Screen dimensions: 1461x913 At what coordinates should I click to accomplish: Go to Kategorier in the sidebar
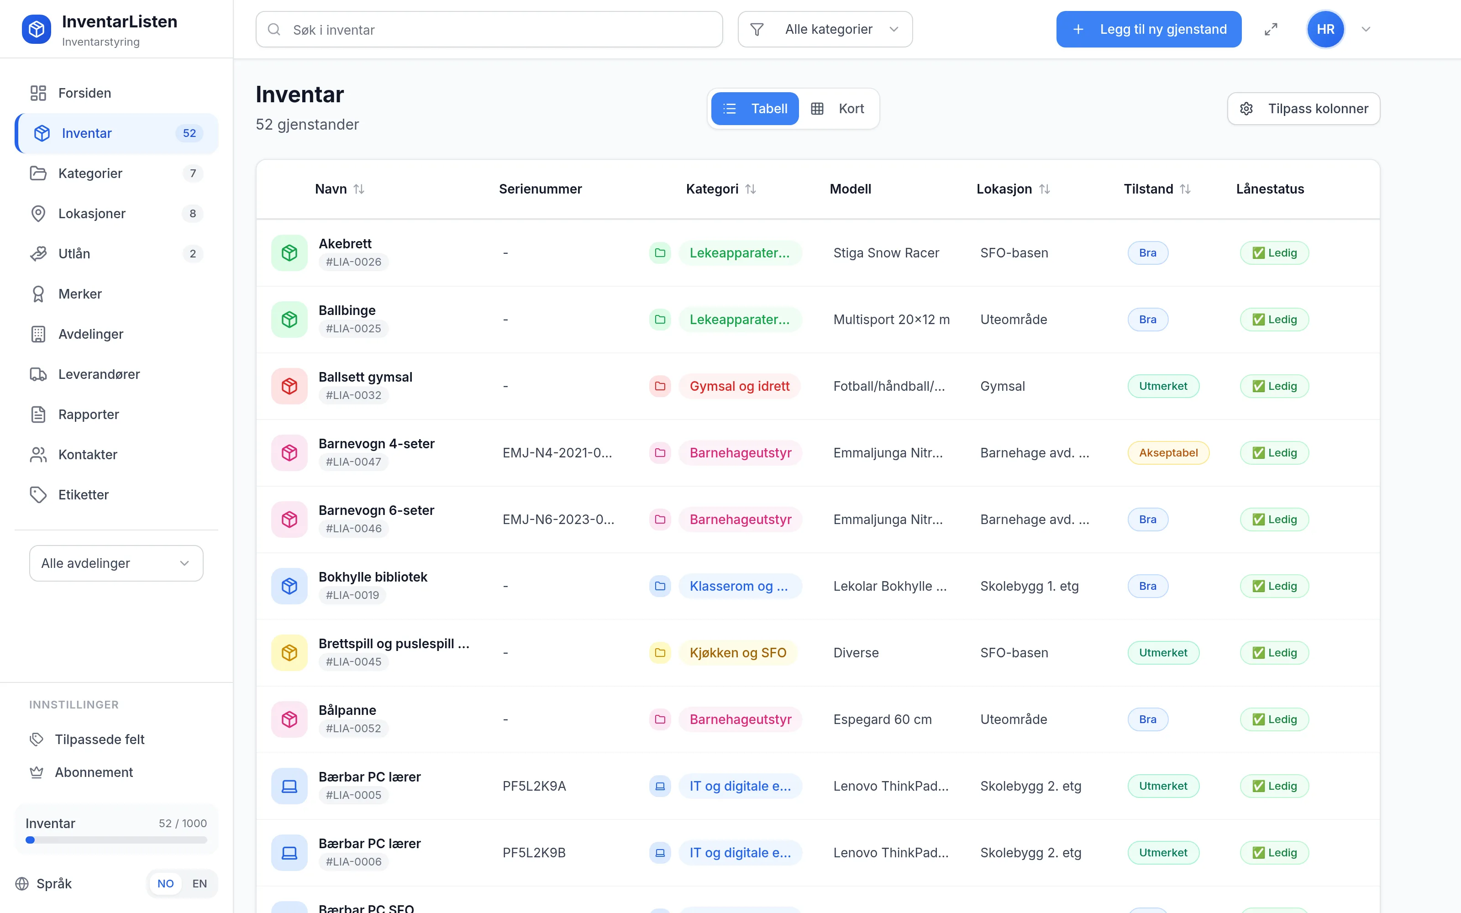click(x=116, y=173)
